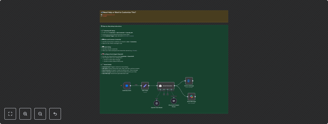Image resolution: width=328 pixels, height=124 pixels.
Task: Click the 'Step-by-Step Setup Instructions' heading
Action: click(112, 26)
